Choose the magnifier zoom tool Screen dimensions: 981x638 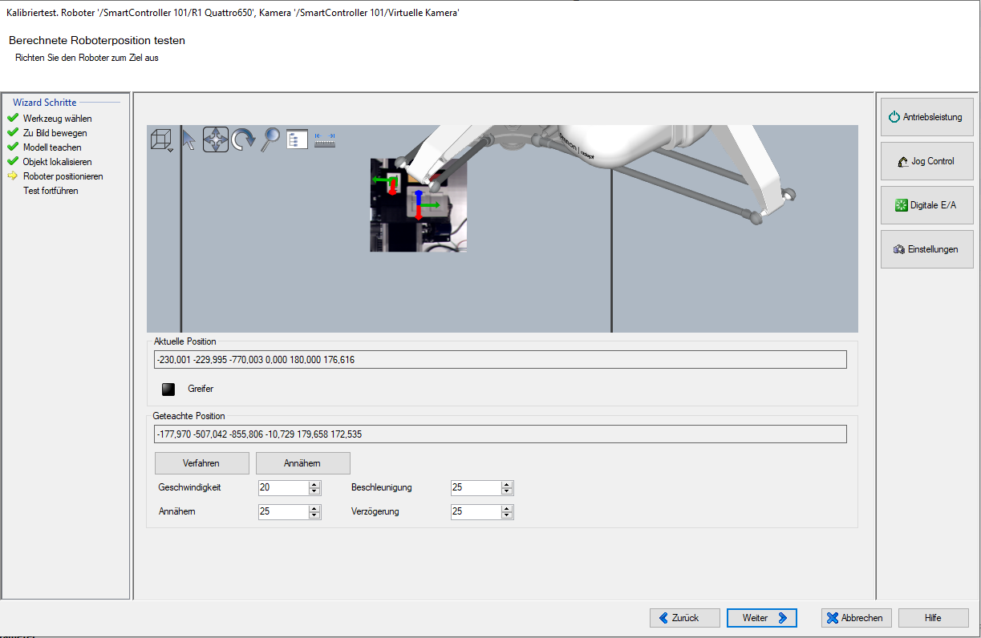click(x=271, y=139)
